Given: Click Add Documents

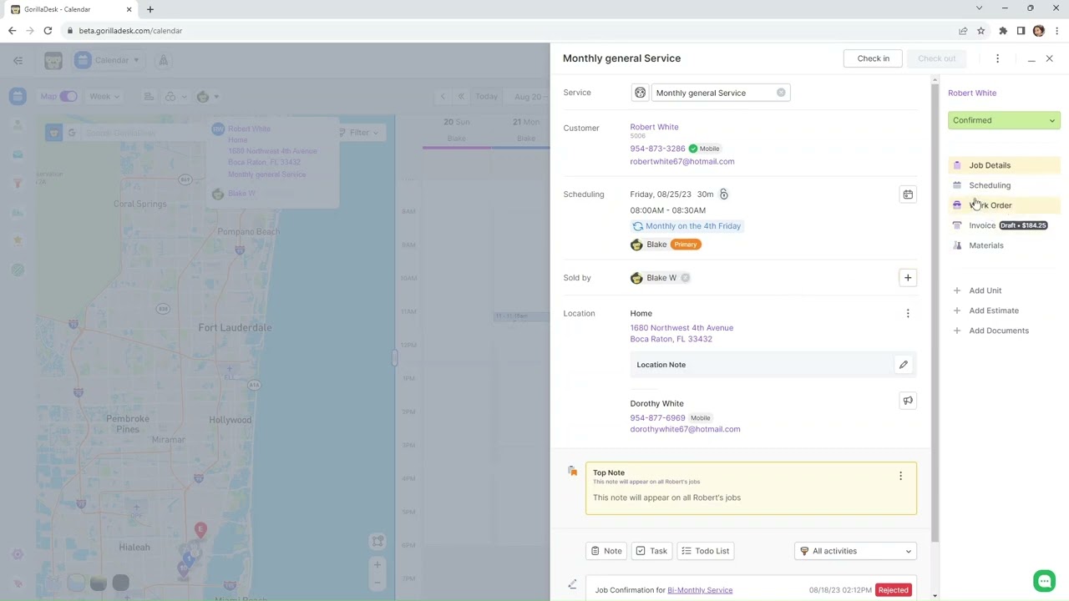Looking at the screenshot, I should point(998,331).
